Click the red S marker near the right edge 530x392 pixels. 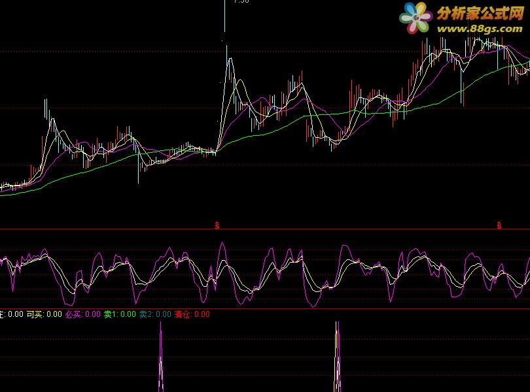click(499, 225)
